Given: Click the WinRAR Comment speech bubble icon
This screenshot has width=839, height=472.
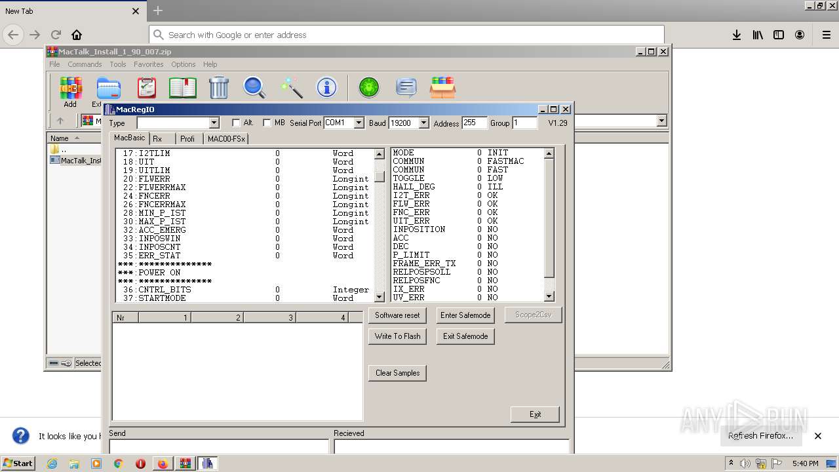Looking at the screenshot, I should 406,88.
